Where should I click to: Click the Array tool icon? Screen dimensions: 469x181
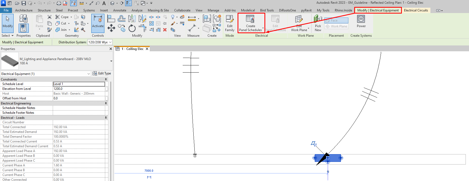point(152,23)
